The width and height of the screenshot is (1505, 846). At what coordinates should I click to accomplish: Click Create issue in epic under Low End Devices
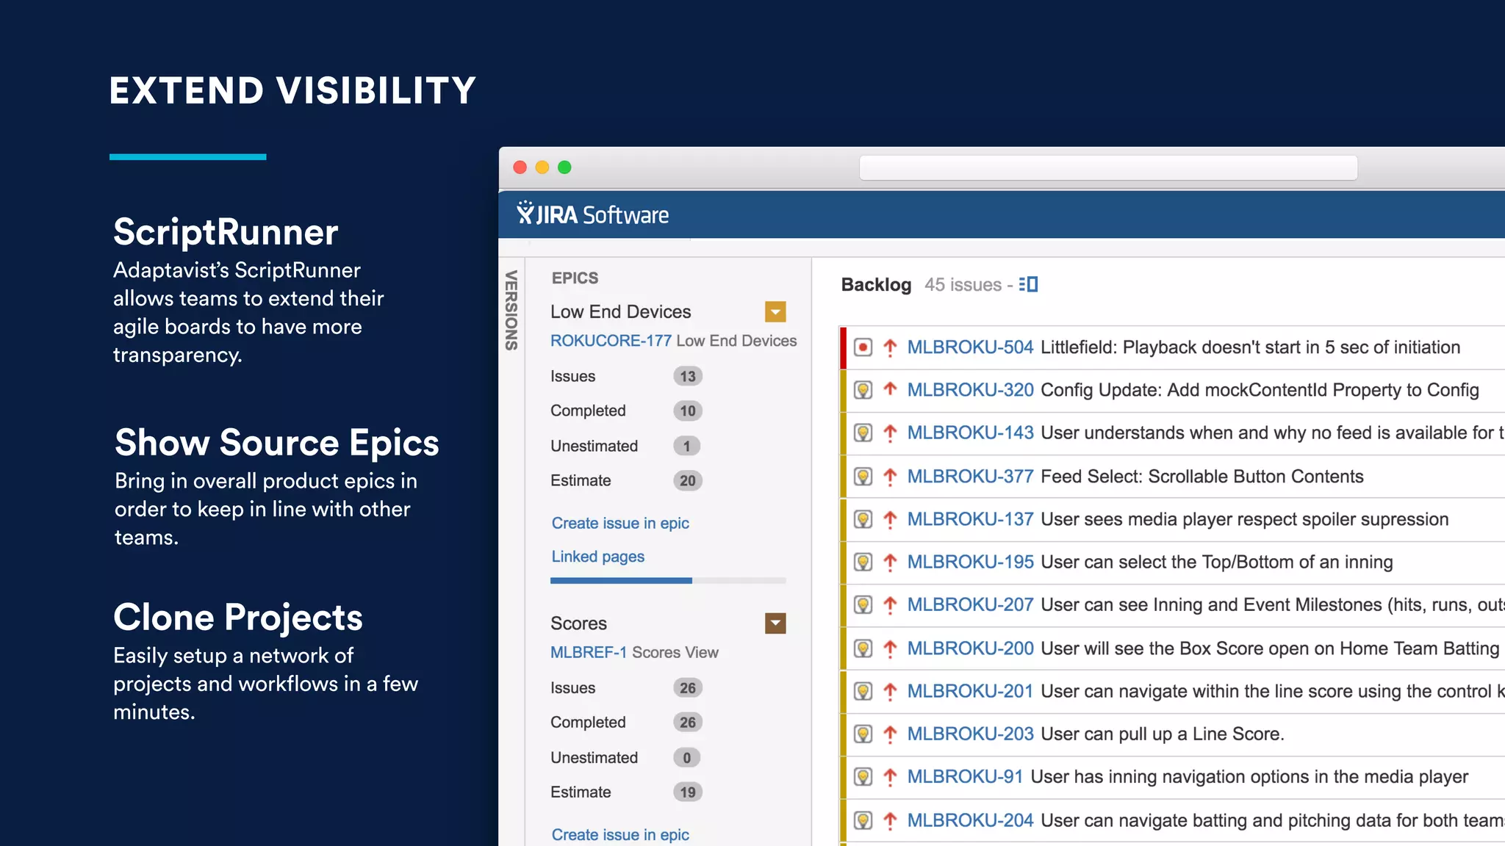620,523
